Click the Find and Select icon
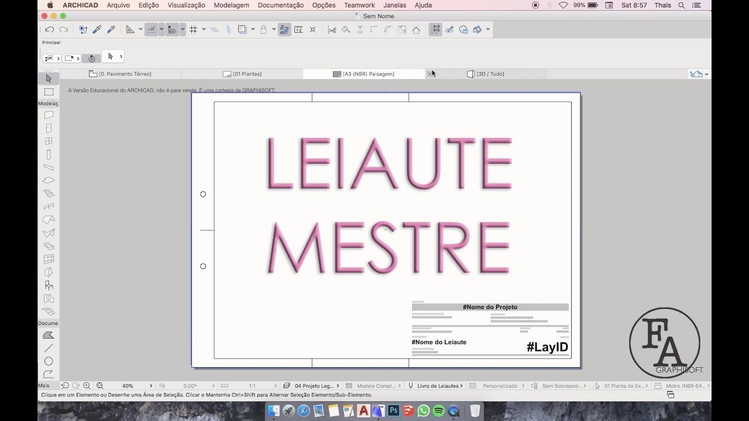The height and width of the screenshot is (421, 749). (83, 29)
